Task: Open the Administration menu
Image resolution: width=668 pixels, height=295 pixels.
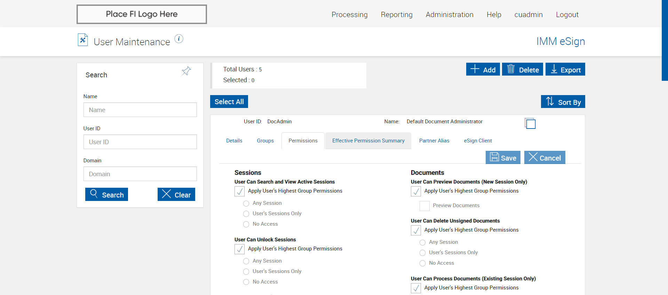Action: click(449, 15)
